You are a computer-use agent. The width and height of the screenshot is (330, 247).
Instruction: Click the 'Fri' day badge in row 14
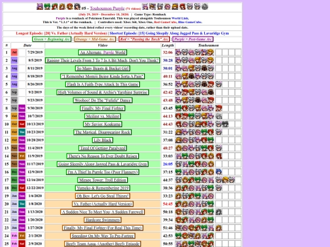click(22, 156)
